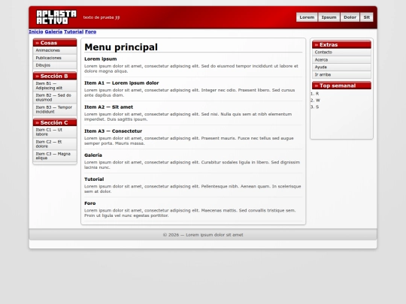Screen dimensions: 406x304
Task: Click the Sit header button
Action: pos(366,17)
